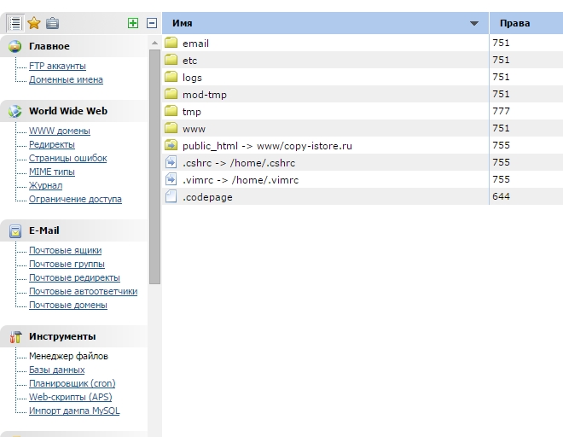The height and width of the screenshot is (437, 563).
Task: Open Импорт дампа MySQL link
Action: click(74, 411)
